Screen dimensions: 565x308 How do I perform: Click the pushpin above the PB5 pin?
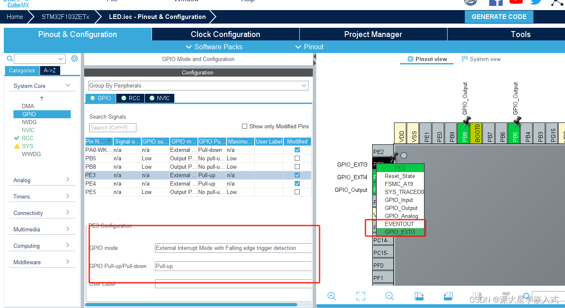pyautogui.click(x=517, y=120)
